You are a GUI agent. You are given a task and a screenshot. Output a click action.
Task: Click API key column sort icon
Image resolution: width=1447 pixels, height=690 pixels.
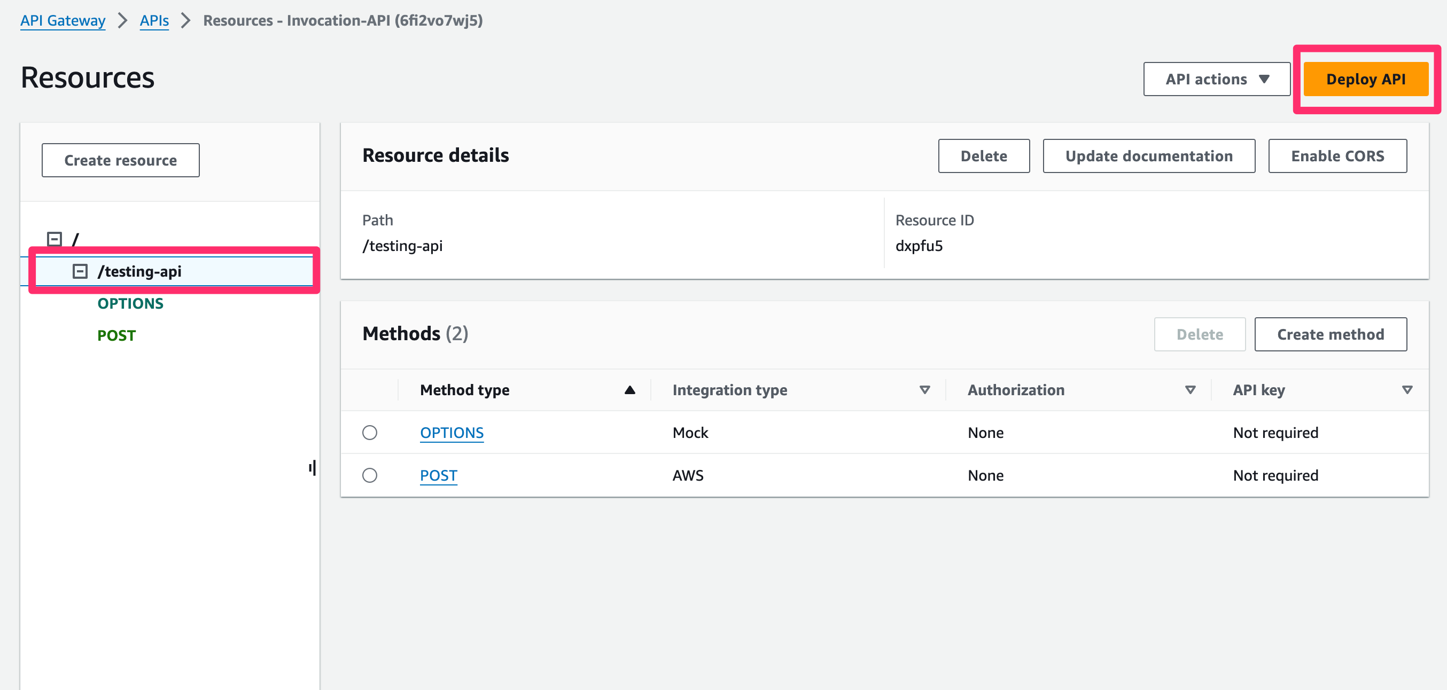click(1406, 390)
